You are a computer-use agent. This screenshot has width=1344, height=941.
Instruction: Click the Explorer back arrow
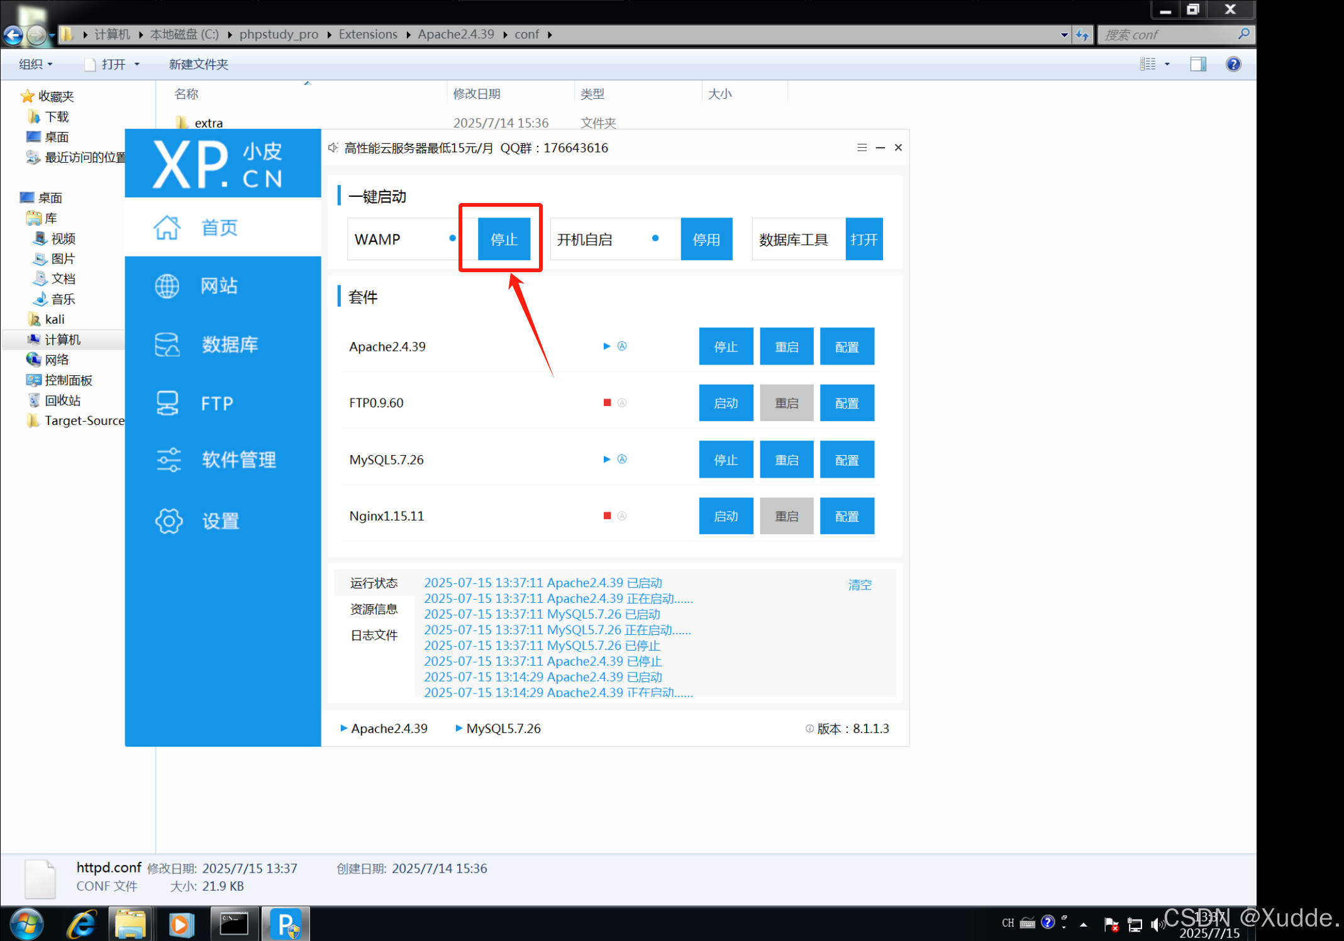click(13, 35)
